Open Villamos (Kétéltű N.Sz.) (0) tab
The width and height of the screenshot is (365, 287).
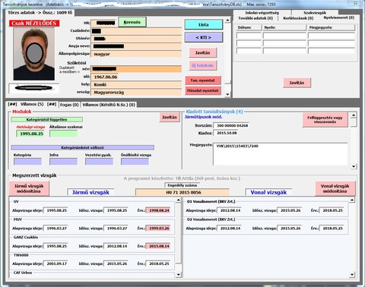109,105
